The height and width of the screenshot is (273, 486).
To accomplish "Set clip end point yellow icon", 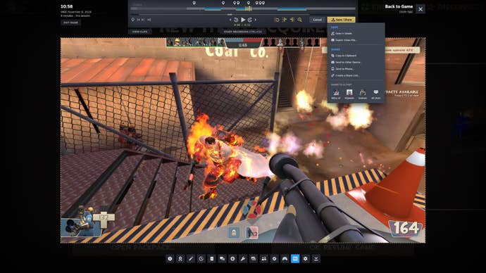I will pos(292,20).
